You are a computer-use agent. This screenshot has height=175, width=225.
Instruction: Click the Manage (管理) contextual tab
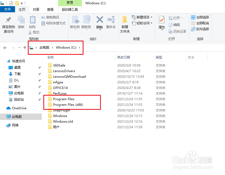pyautogui.click(x=70, y=3)
